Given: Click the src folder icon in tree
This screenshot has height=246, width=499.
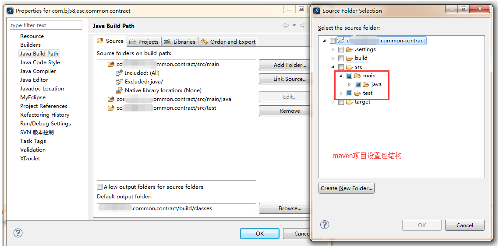Looking at the screenshot, I should point(350,67).
